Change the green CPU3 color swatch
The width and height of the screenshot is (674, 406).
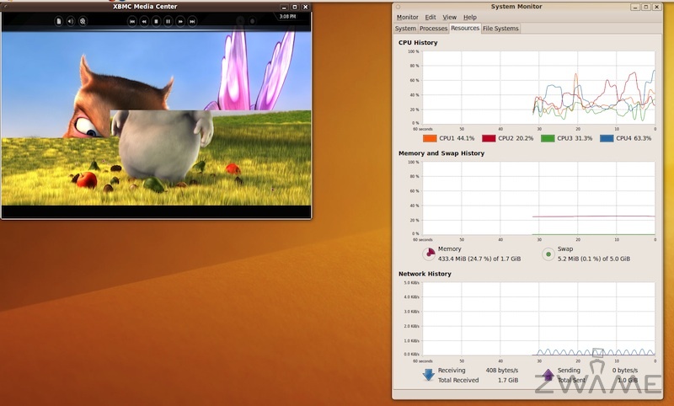coord(548,138)
